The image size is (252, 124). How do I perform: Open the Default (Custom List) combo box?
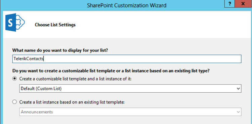point(130,88)
